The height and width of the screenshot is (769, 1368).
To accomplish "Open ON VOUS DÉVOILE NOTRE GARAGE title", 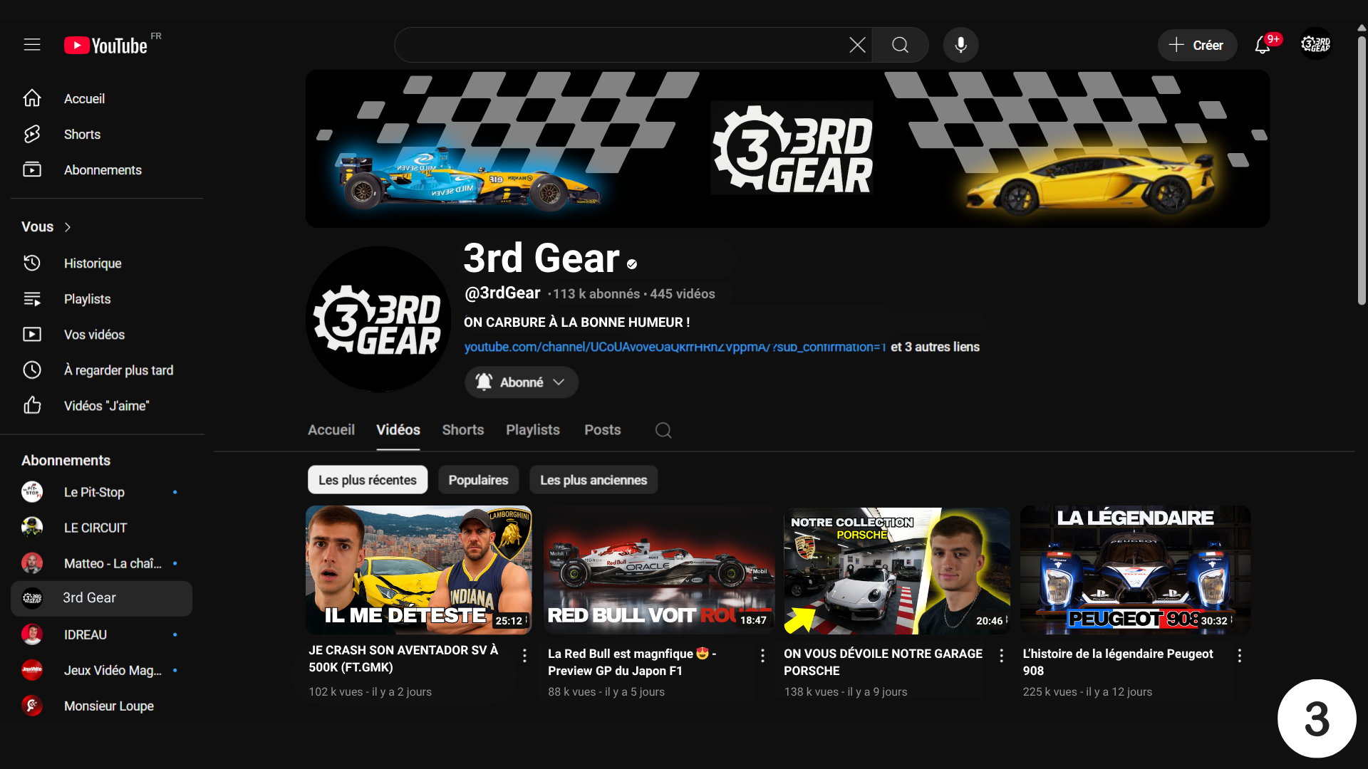I will coord(883,662).
